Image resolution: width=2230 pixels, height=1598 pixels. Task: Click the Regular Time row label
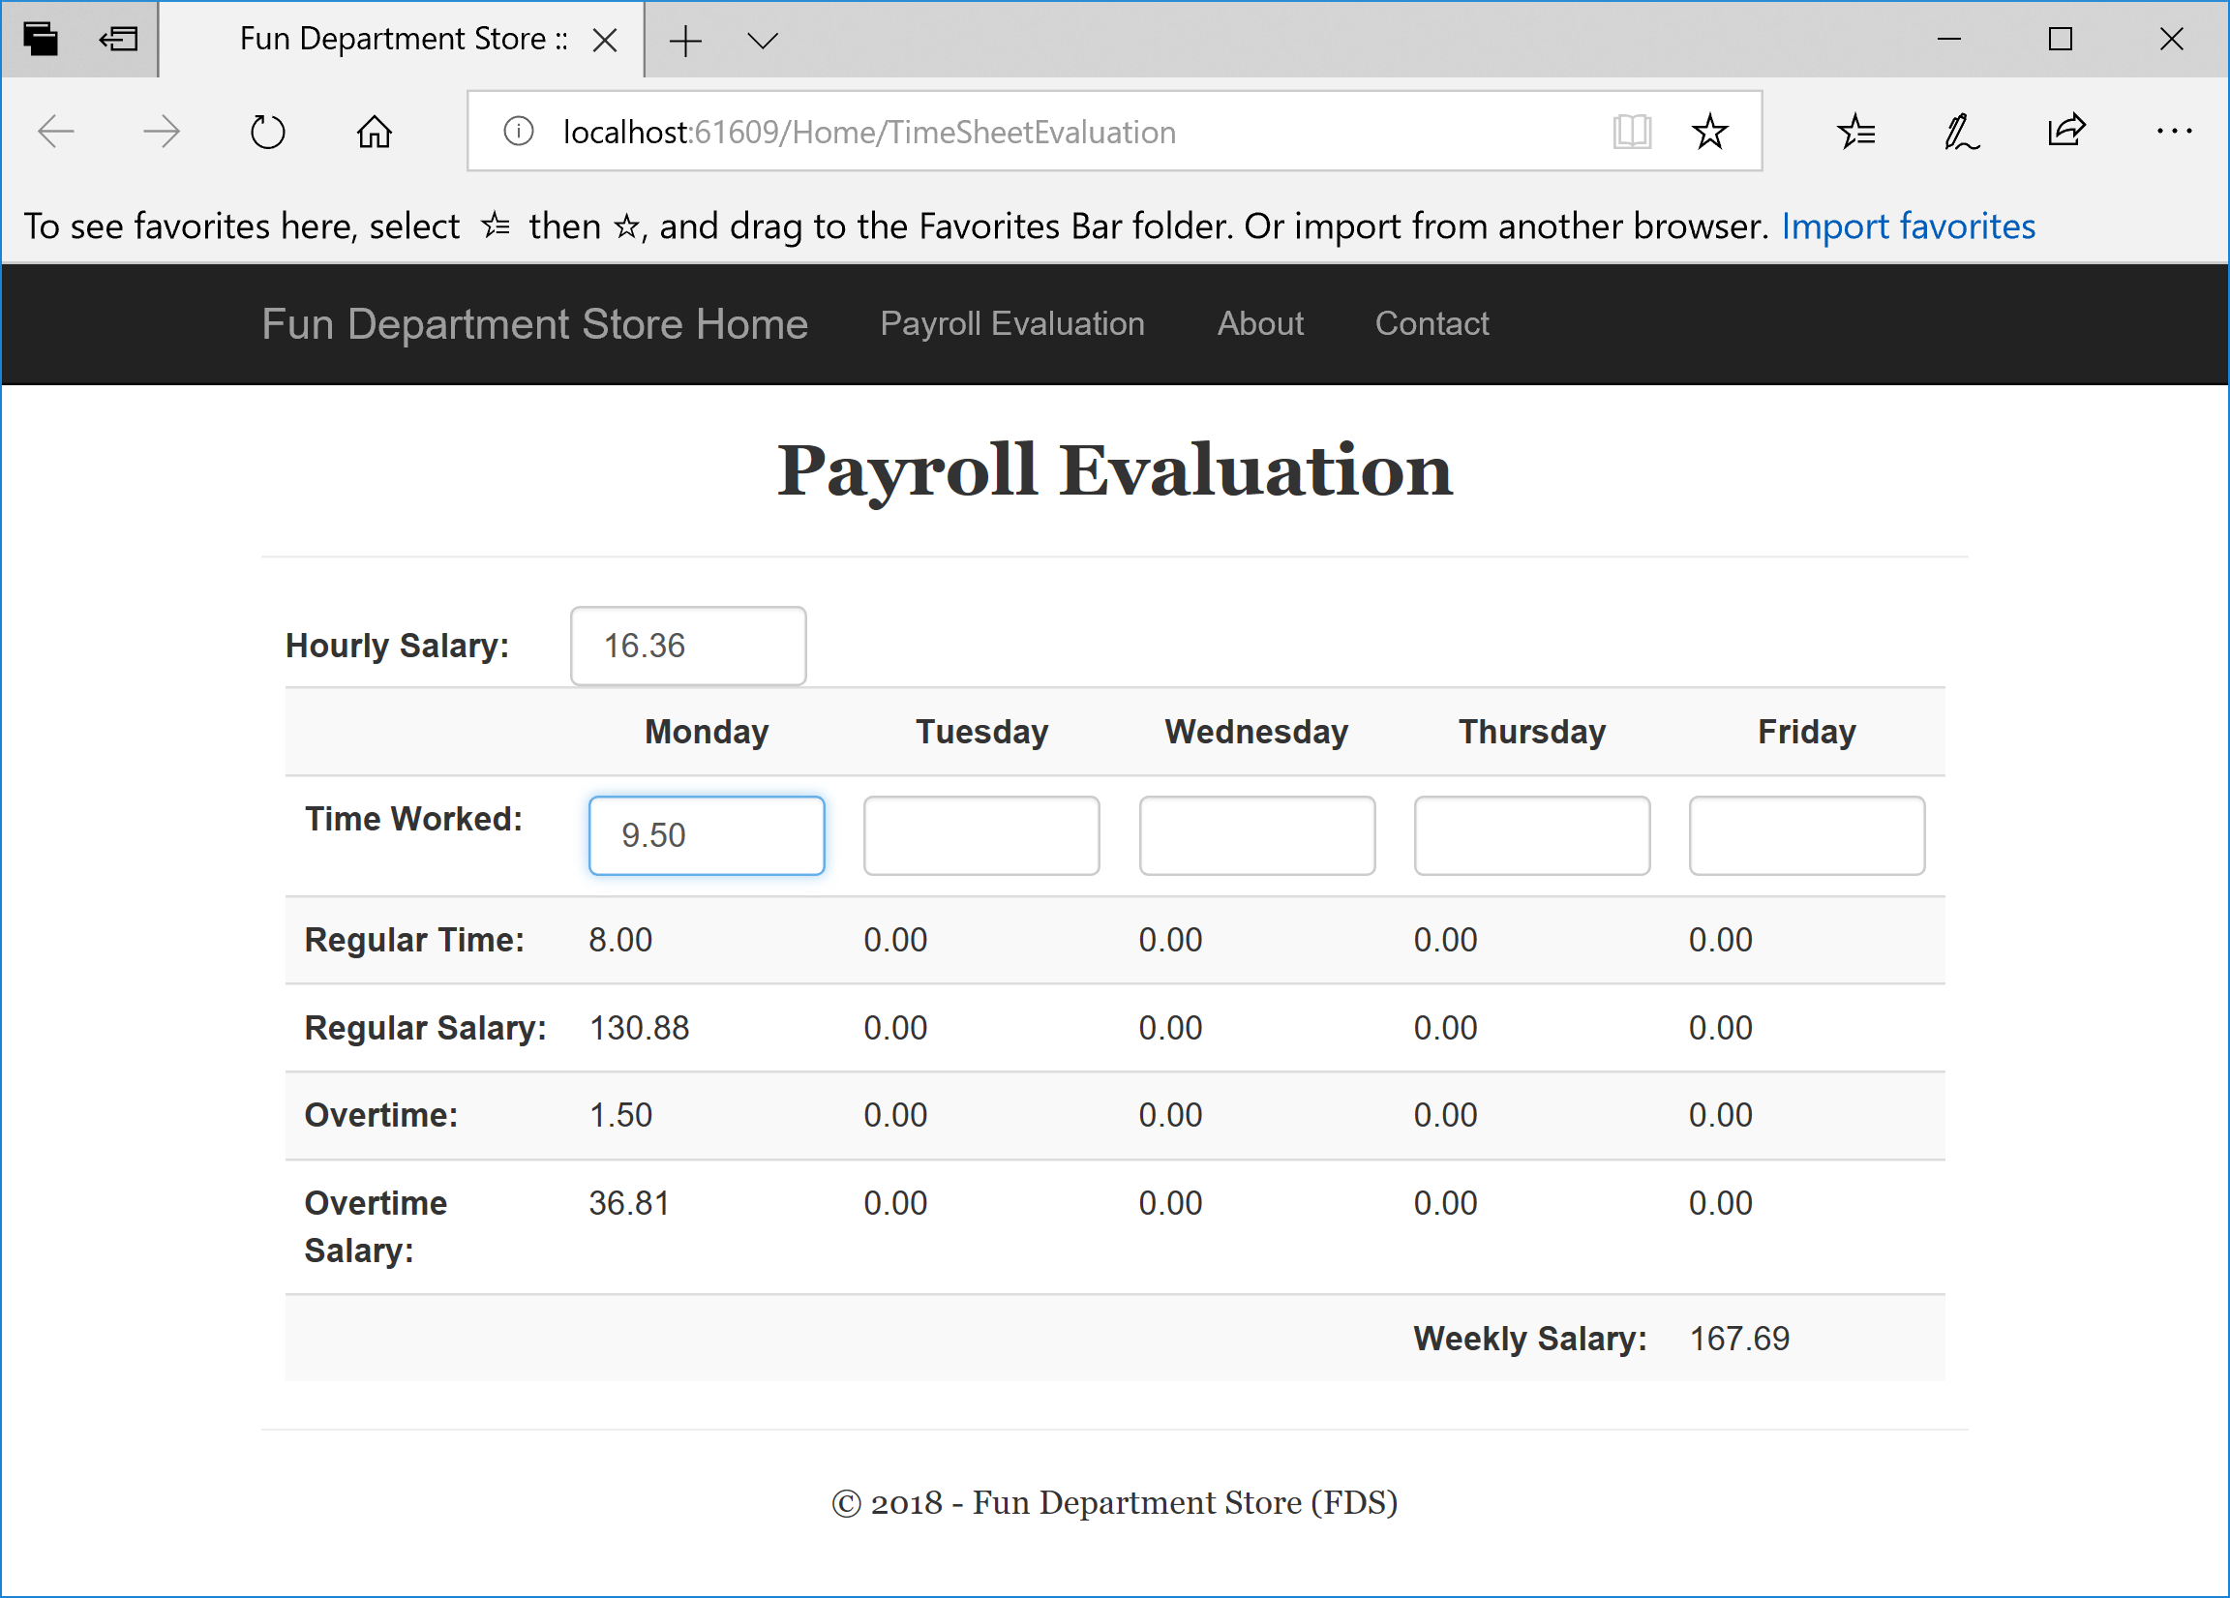[414, 940]
